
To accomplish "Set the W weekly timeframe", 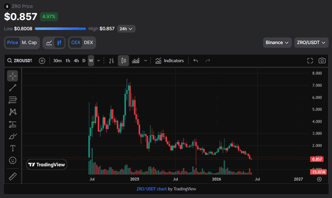I will (x=91, y=61).
